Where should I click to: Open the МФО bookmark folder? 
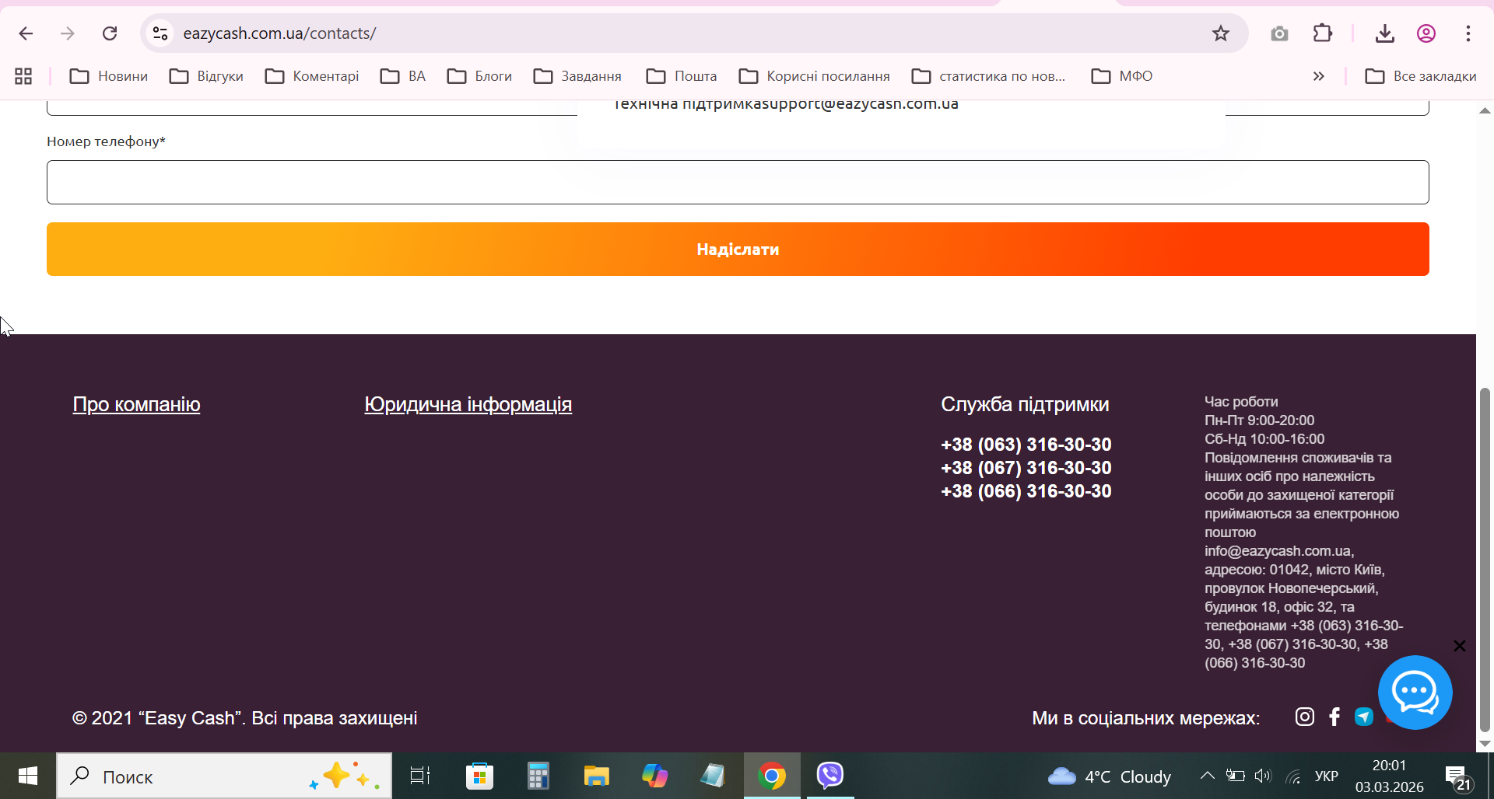(1122, 76)
